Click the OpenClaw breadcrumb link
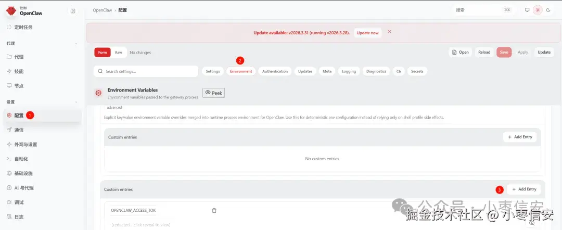 (x=102, y=10)
